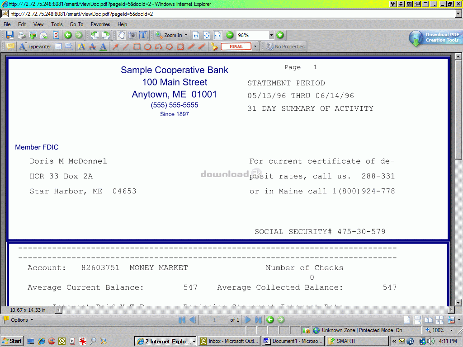Rotate the page clockwise
This screenshot has height=347, width=463.
(106, 35)
